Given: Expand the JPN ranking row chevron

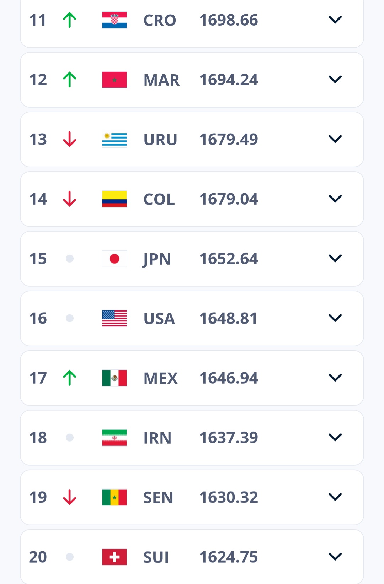Looking at the screenshot, I should tap(335, 258).
